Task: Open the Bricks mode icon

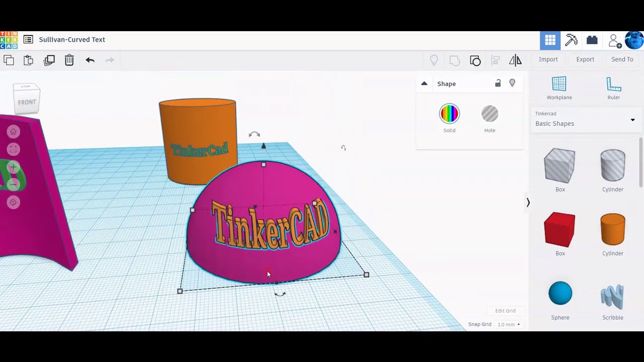Action: pos(592,40)
